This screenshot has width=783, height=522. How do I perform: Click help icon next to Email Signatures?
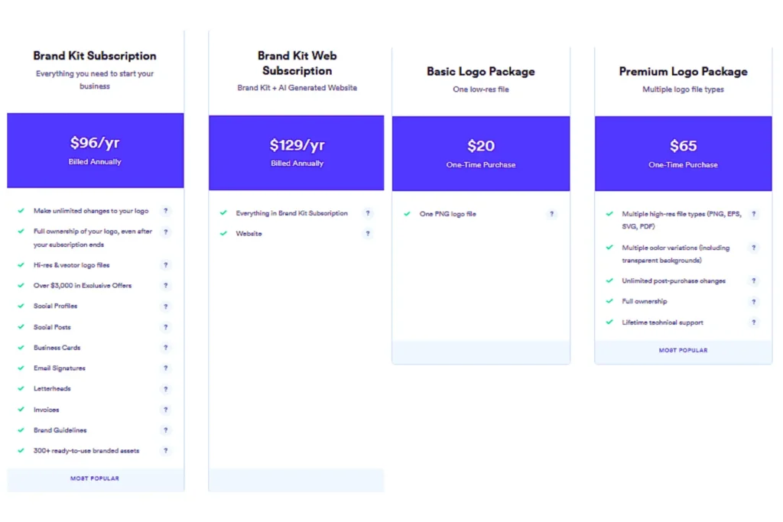tap(165, 368)
